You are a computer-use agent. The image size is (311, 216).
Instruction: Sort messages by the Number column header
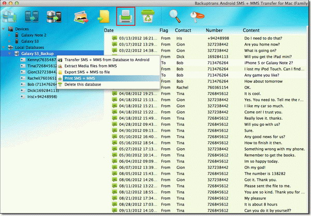(x=214, y=31)
